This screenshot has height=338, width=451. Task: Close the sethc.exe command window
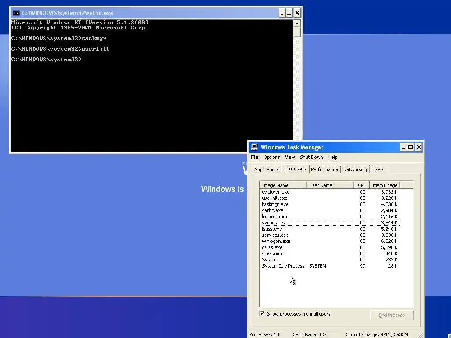click(x=297, y=13)
